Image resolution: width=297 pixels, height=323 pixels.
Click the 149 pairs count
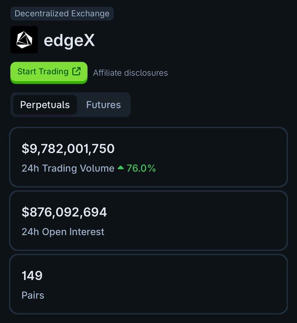point(32,275)
